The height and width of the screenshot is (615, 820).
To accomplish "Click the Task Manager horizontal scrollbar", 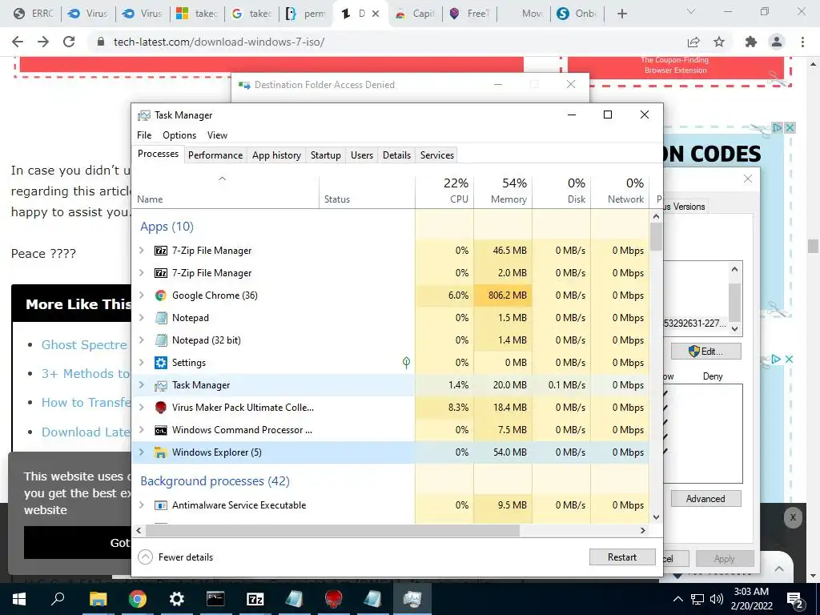I will click(x=332, y=530).
